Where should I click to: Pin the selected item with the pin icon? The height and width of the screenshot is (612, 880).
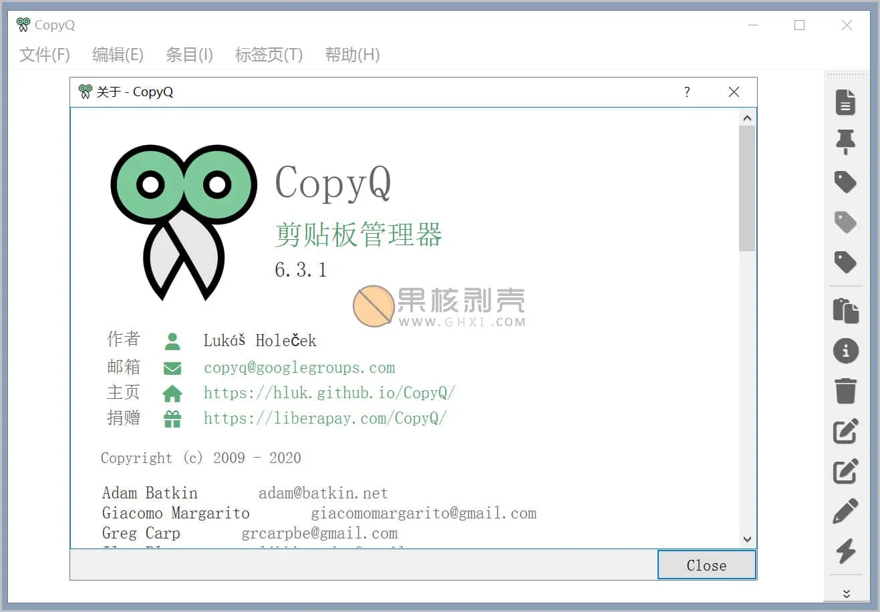coord(845,142)
